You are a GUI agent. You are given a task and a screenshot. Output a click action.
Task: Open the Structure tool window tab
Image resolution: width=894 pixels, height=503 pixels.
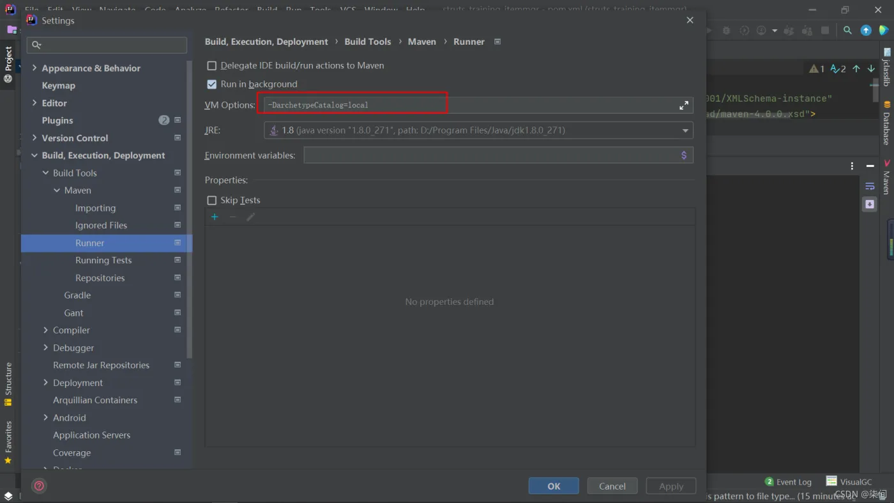[8, 384]
